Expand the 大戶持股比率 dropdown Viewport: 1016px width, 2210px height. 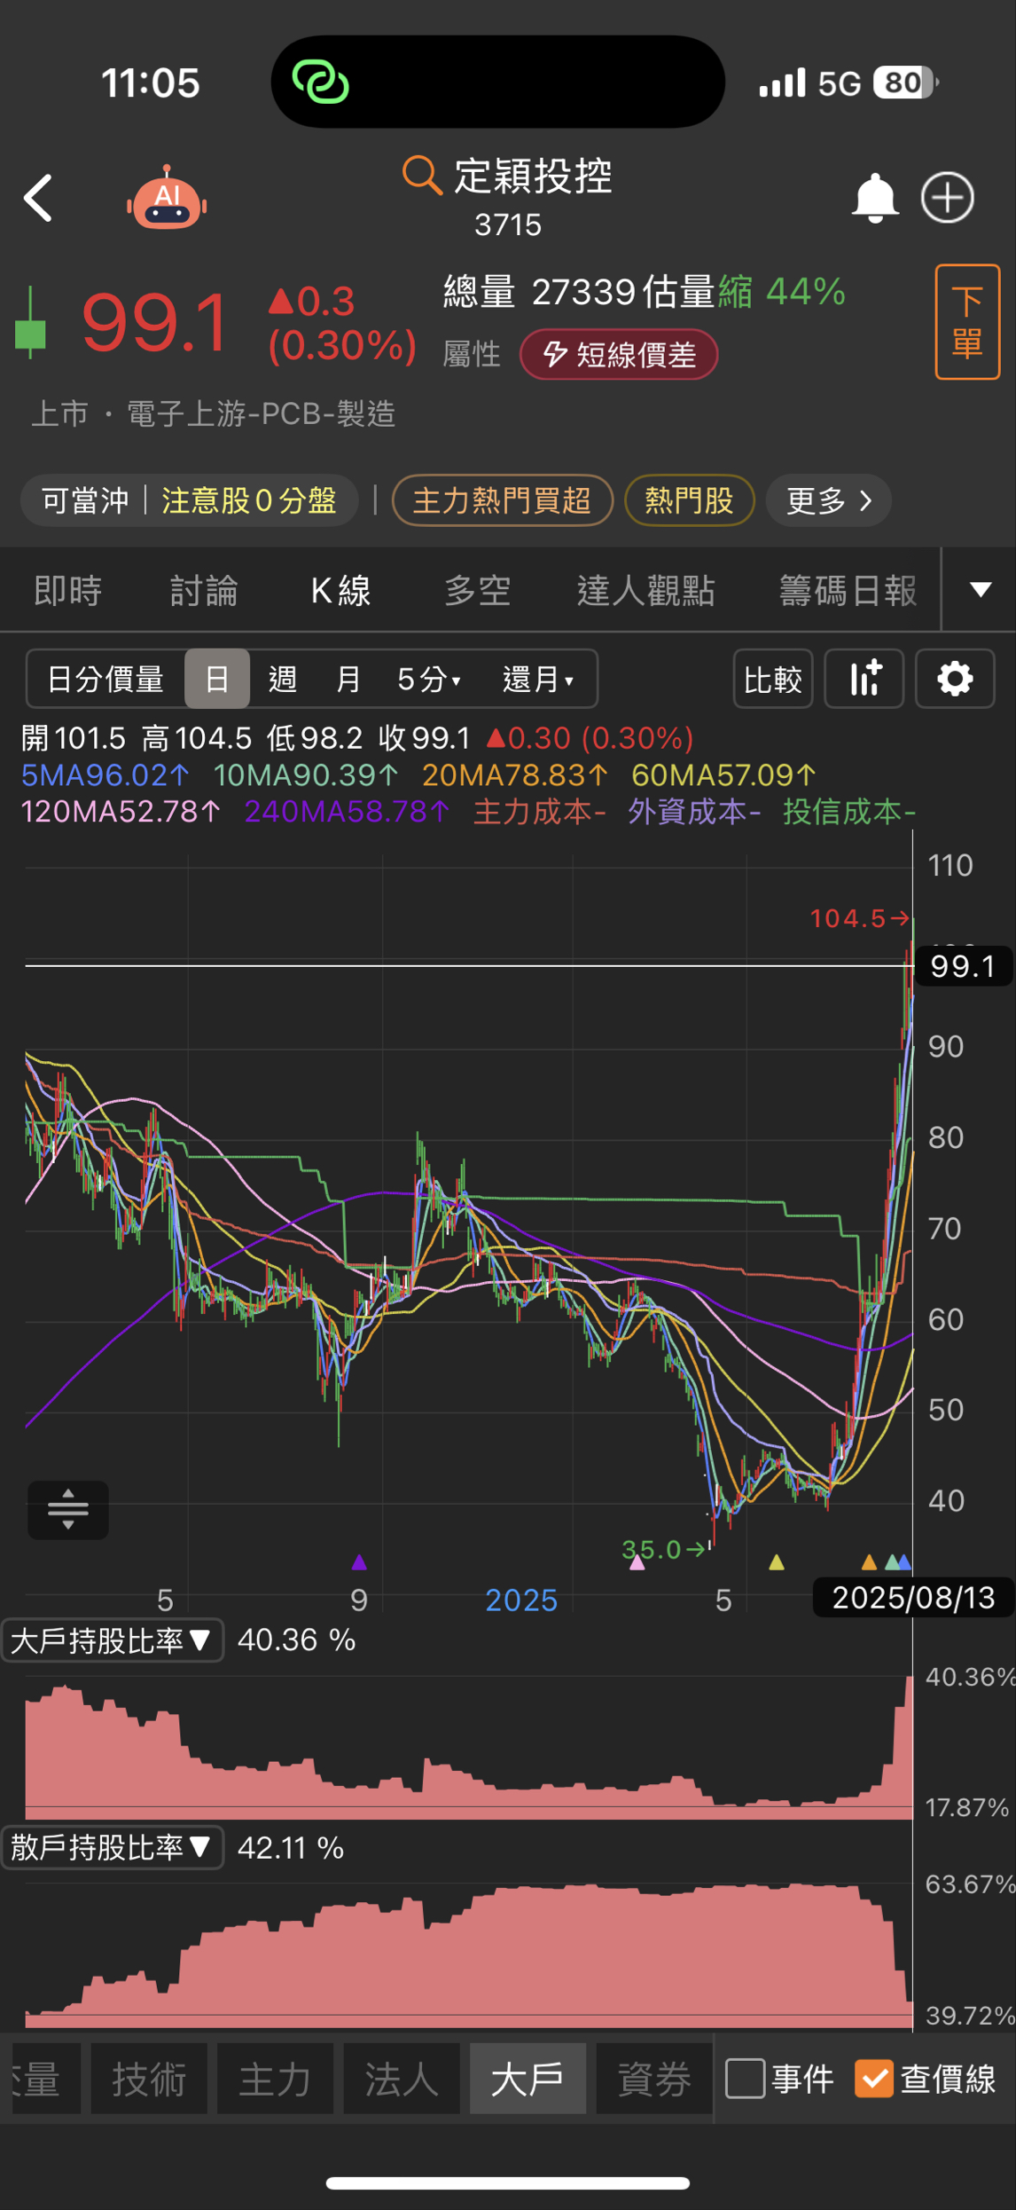point(113,1640)
